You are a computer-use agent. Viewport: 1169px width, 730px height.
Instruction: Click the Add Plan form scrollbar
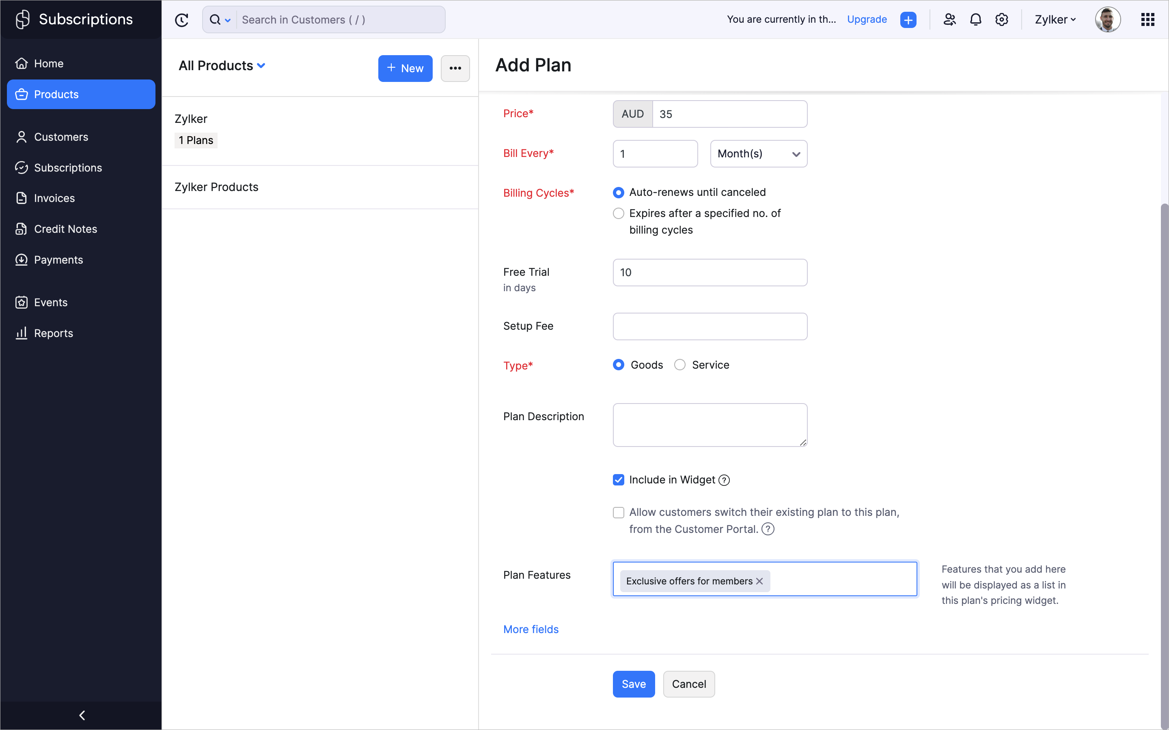coord(1164,466)
